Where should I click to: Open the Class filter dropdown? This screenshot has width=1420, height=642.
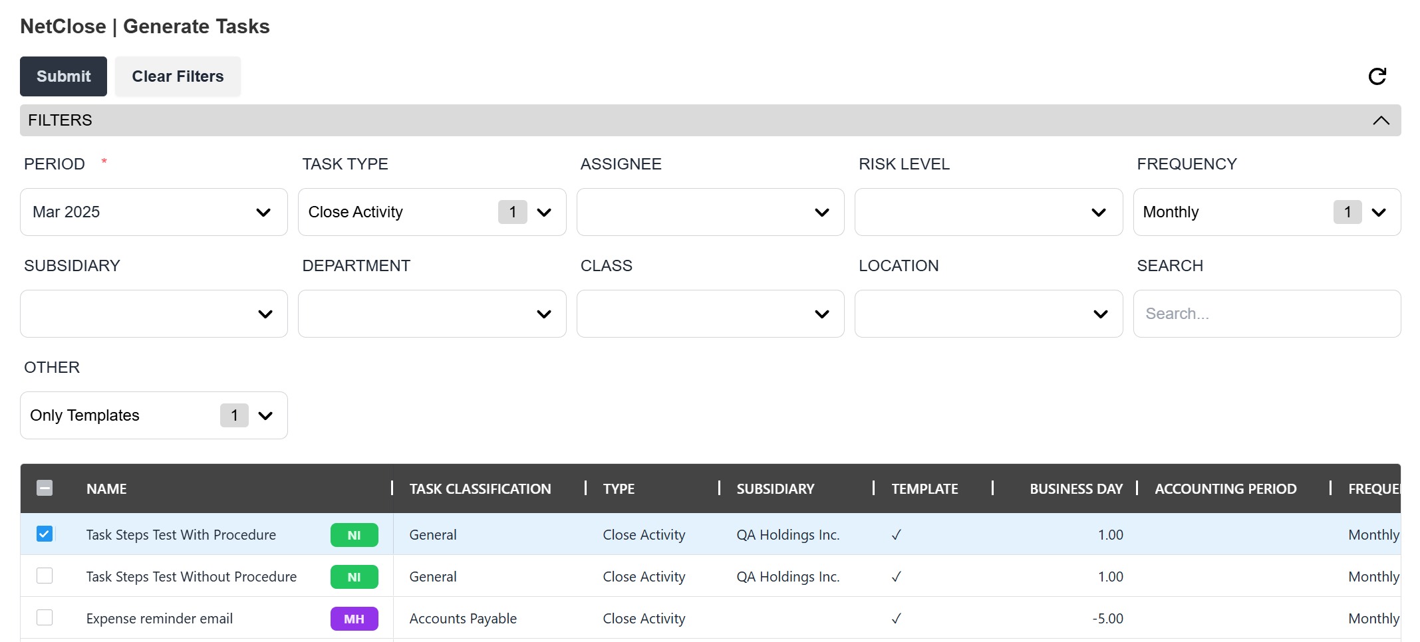710,314
